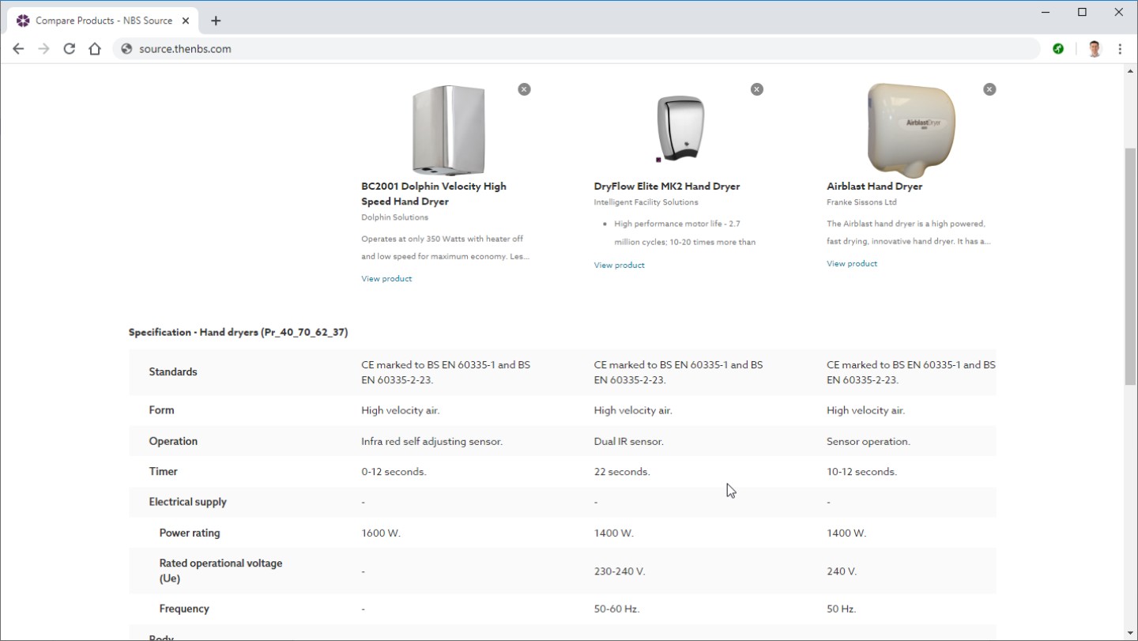
Task: Go to browser home page icon
Action: click(95, 49)
